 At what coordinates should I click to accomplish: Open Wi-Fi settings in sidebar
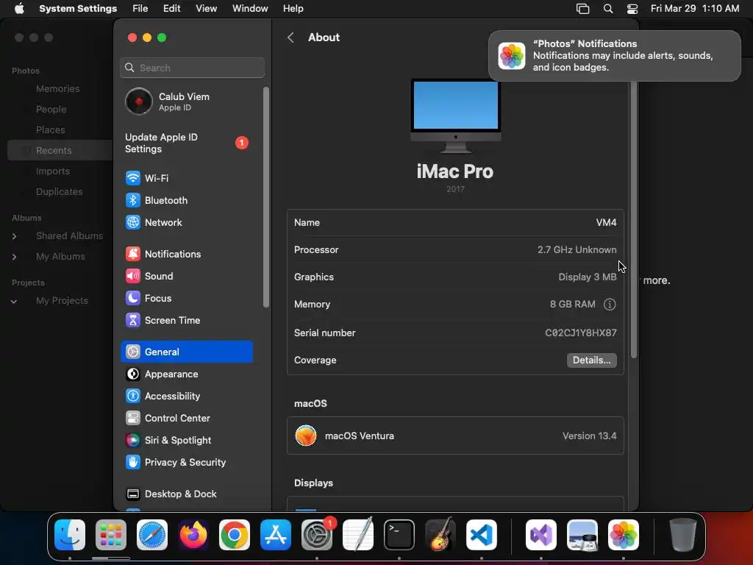click(186, 178)
